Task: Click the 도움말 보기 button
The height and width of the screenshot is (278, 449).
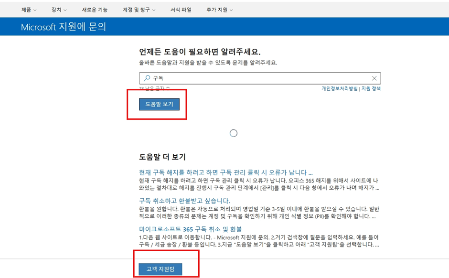Action: tap(159, 104)
